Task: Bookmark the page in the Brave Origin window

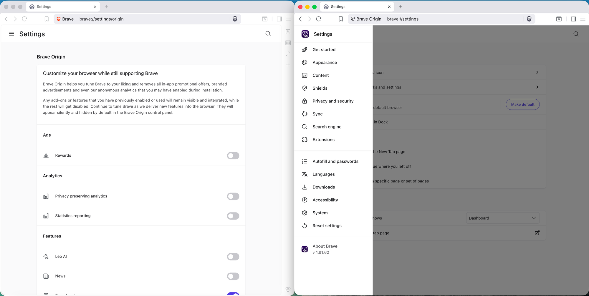Action: point(341,19)
